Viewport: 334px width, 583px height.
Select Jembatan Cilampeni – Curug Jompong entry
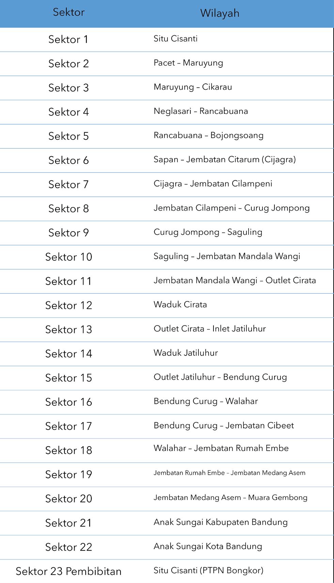tap(232, 208)
